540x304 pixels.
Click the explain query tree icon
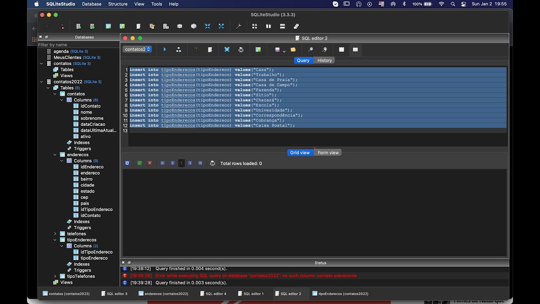coord(178,49)
